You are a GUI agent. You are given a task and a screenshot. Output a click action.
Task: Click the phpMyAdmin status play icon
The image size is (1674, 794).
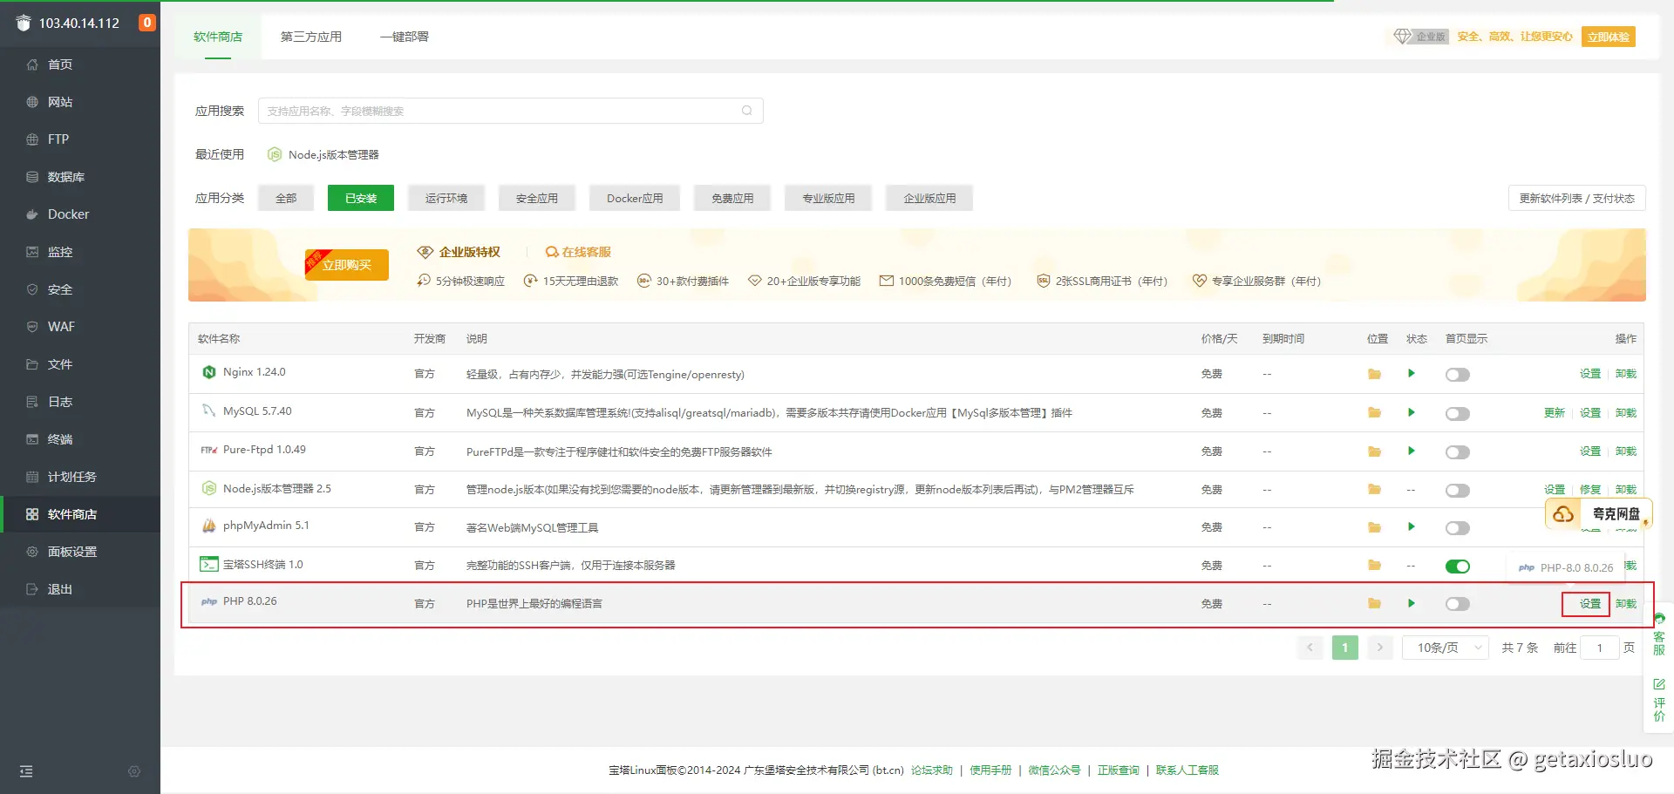1411,527
